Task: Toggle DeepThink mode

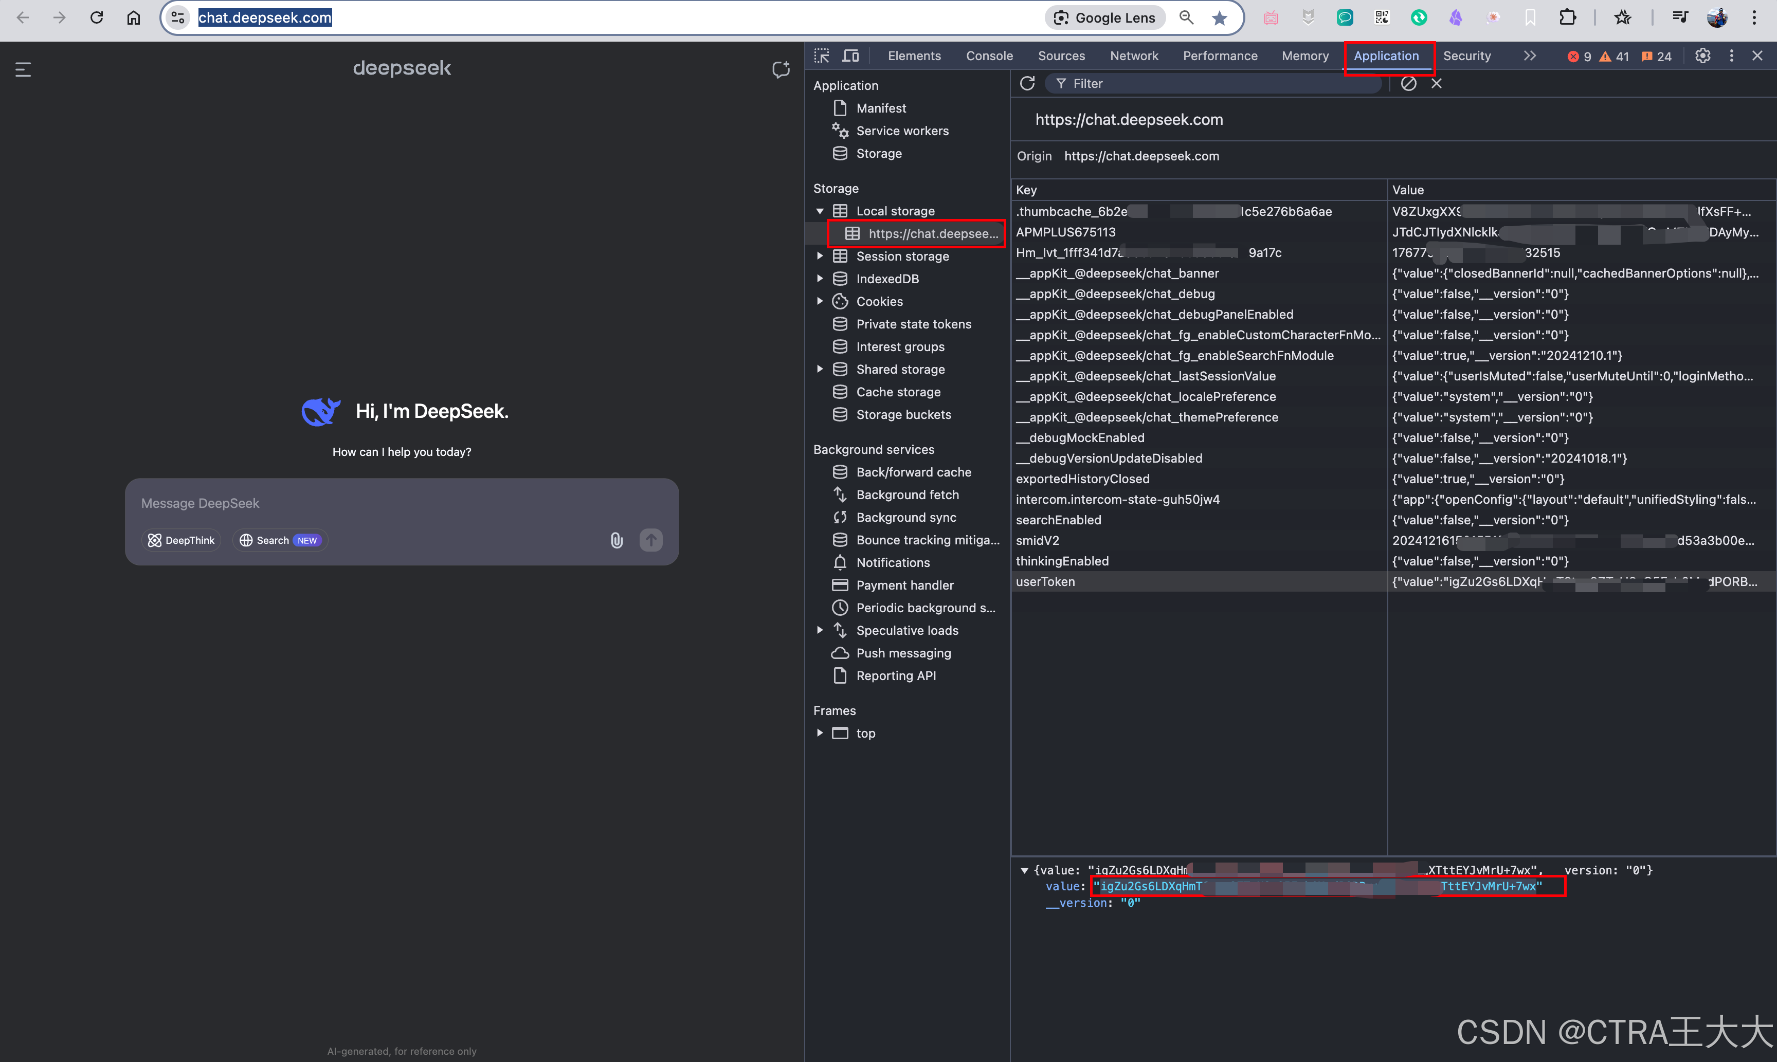Action: [x=182, y=540]
